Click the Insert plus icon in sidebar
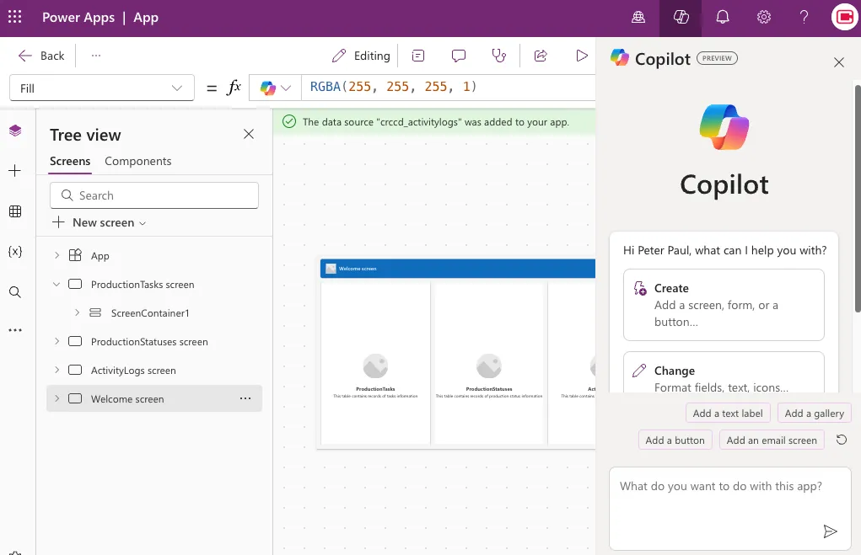861x555 pixels. (15, 171)
